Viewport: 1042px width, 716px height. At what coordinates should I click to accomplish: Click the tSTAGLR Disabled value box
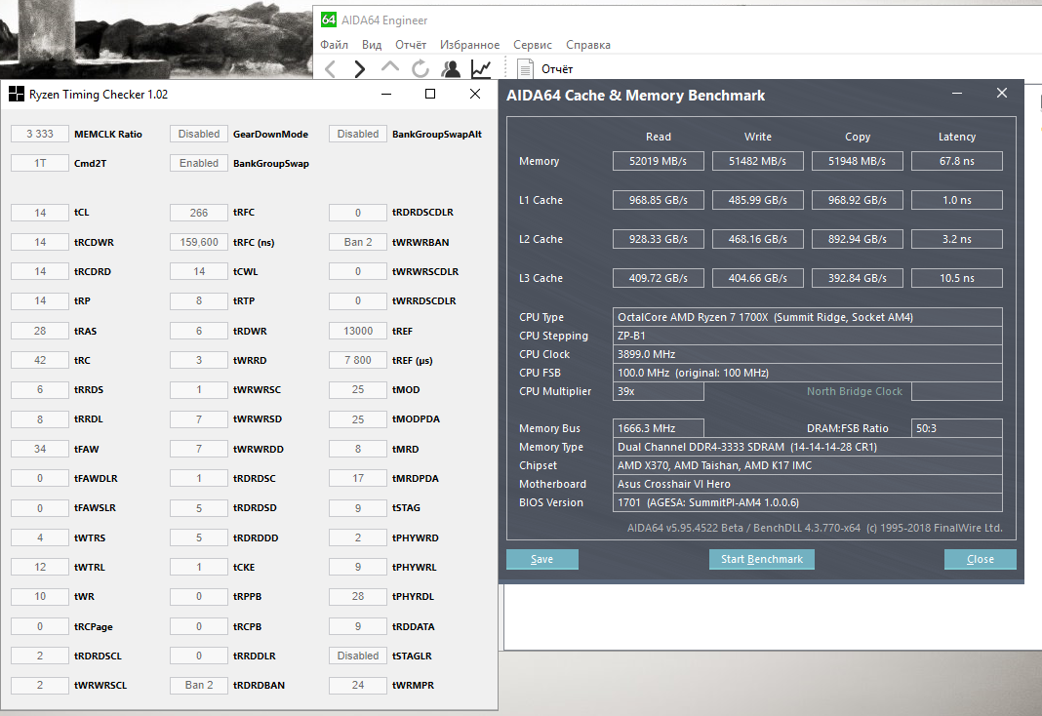(x=357, y=656)
